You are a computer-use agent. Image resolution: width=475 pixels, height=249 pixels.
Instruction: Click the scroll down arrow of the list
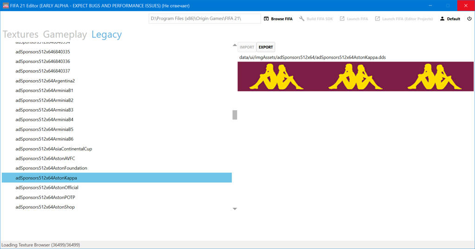point(235,209)
